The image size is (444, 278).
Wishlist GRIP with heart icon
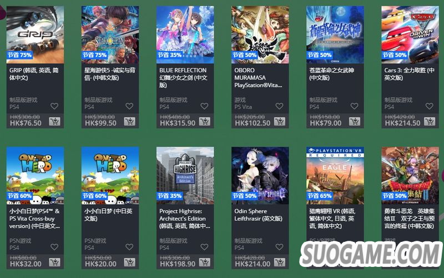(x=54, y=106)
